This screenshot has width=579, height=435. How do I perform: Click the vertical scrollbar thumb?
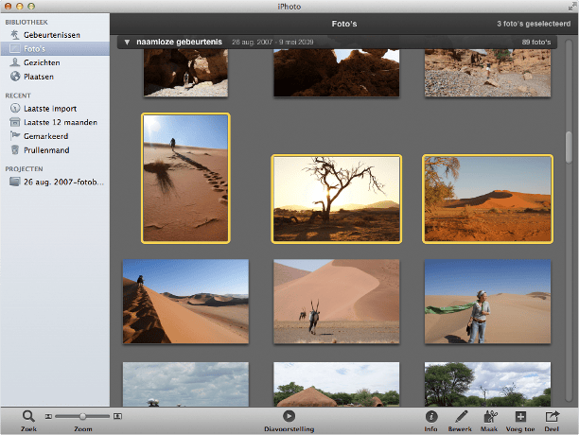pos(569,148)
